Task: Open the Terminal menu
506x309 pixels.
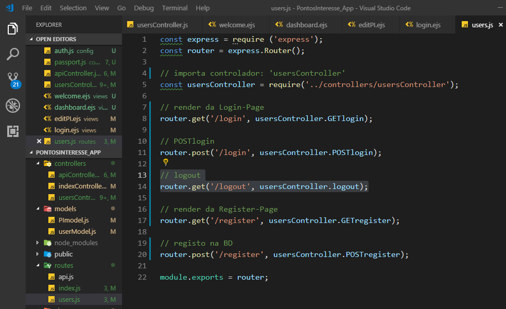Action: (x=174, y=8)
